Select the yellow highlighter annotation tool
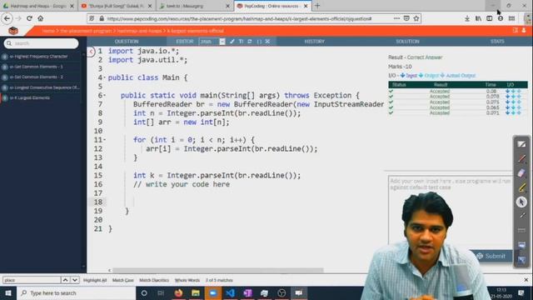 tap(521, 187)
